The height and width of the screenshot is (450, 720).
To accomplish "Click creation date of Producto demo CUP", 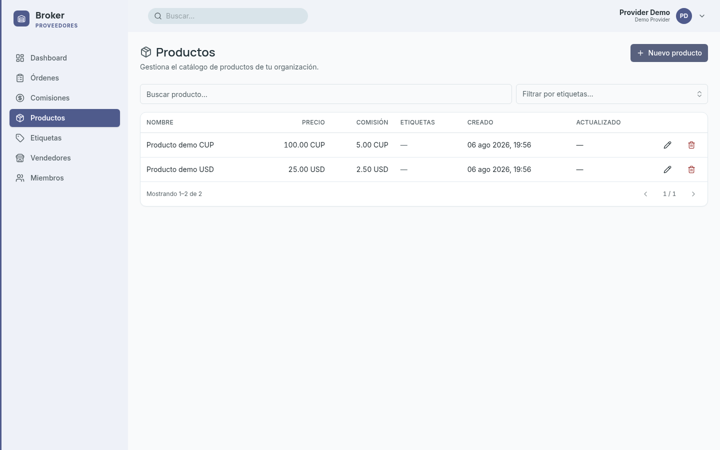I will (x=499, y=145).
